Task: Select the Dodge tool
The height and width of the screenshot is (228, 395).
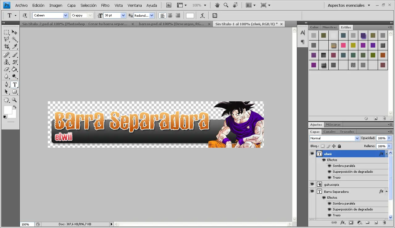Action: [15, 76]
